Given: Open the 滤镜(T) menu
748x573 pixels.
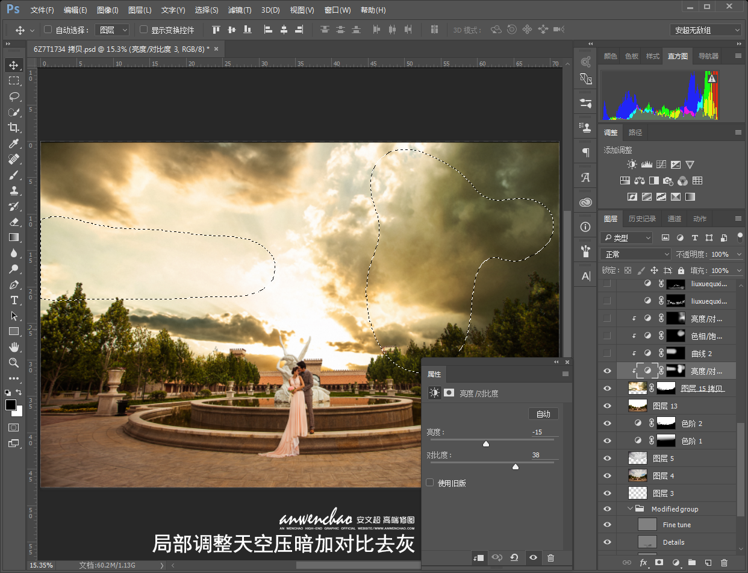Looking at the screenshot, I should tap(240, 10).
